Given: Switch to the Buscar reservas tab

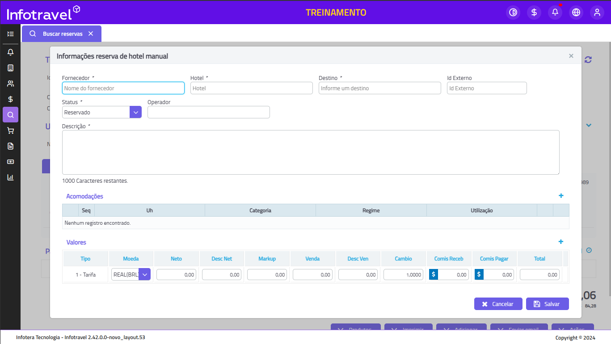Looking at the screenshot, I should click(62, 34).
